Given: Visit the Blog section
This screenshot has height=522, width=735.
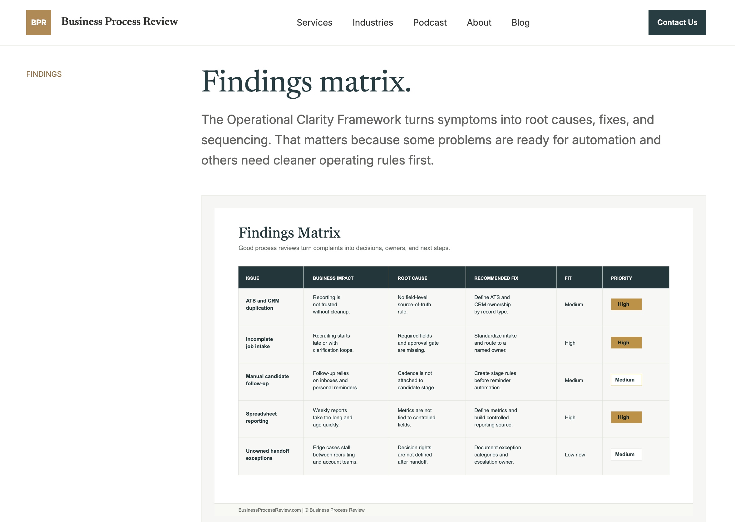Looking at the screenshot, I should pyautogui.click(x=520, y=22).
